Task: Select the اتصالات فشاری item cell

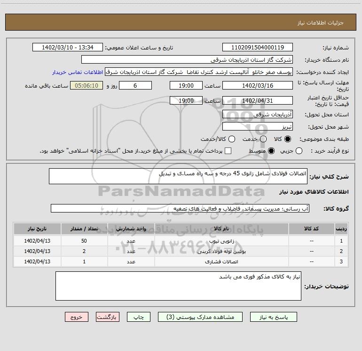Action: (x=221, y=261)
